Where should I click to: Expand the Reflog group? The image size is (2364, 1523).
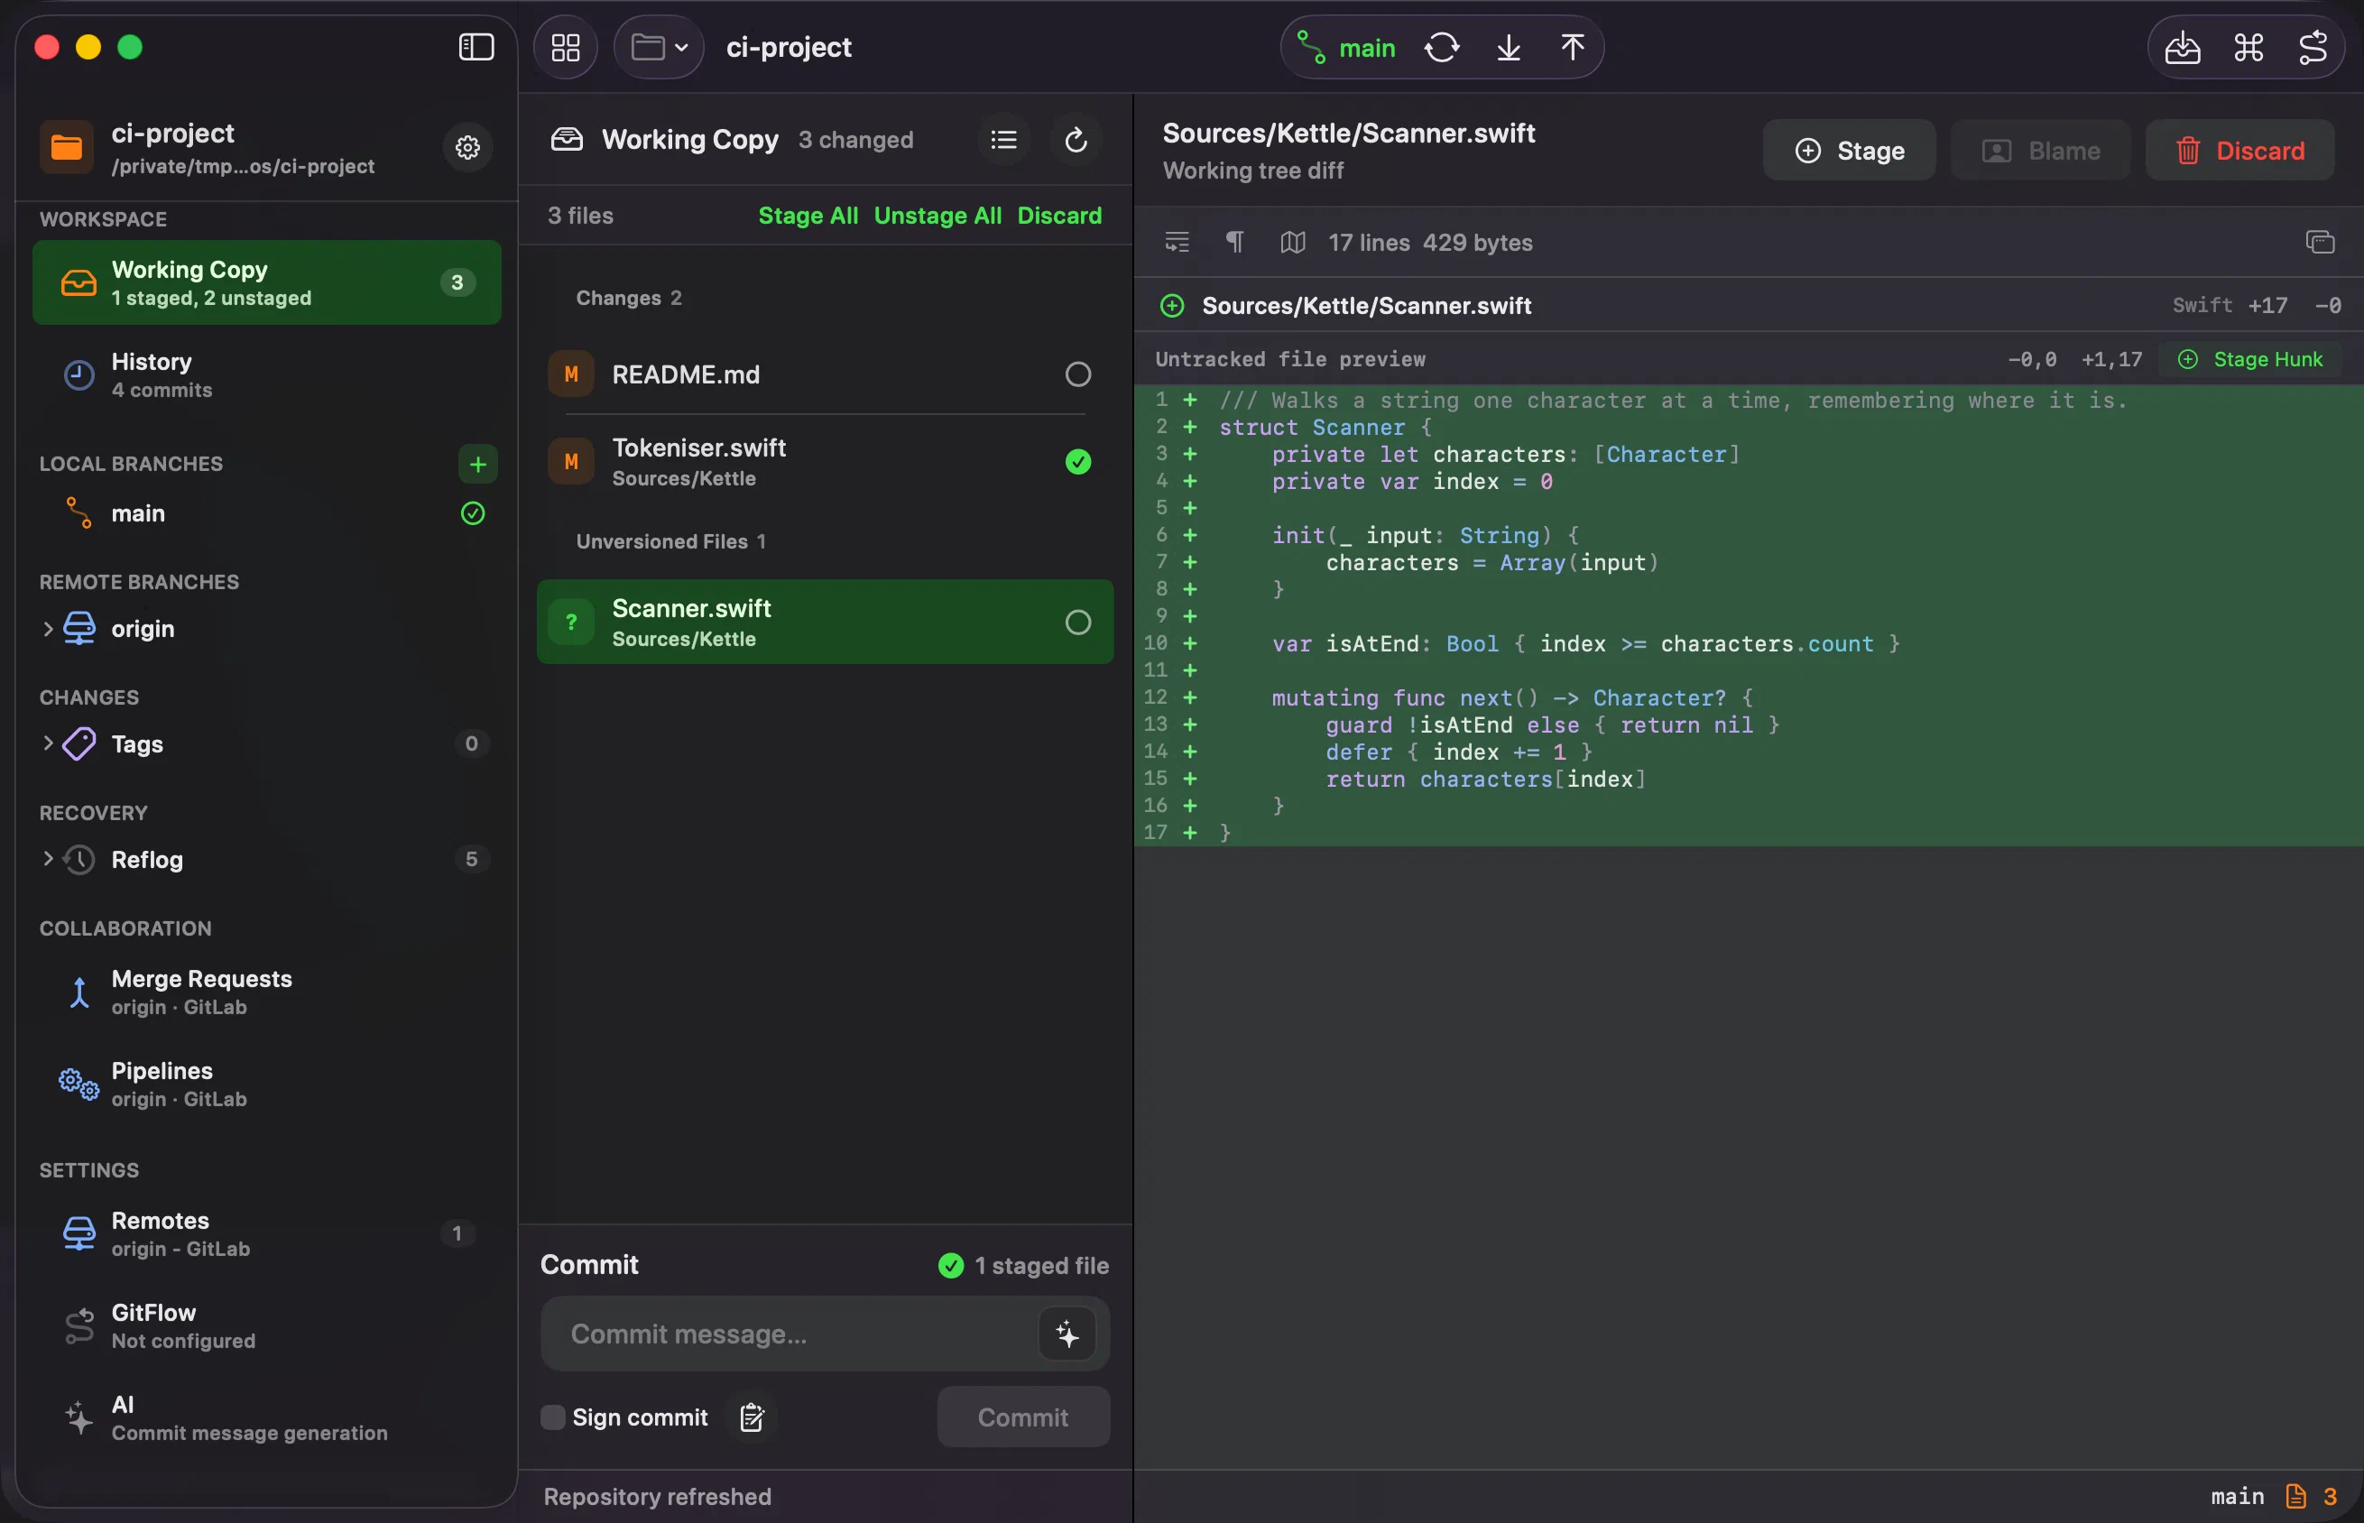(x=48, y=860)
